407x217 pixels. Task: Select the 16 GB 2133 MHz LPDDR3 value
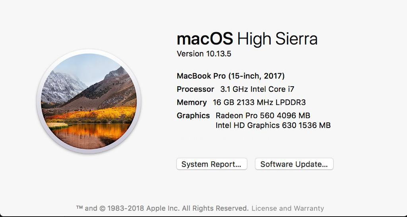pos(259,102)
